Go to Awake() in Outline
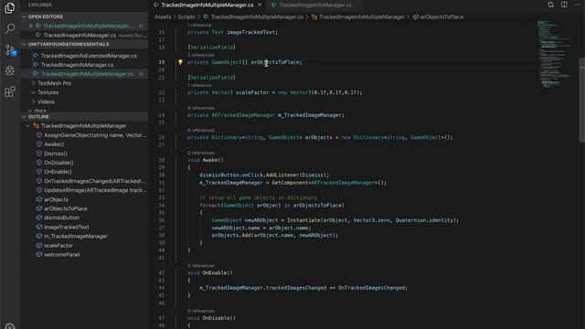585x329 pixels. [x=54, y=144]
